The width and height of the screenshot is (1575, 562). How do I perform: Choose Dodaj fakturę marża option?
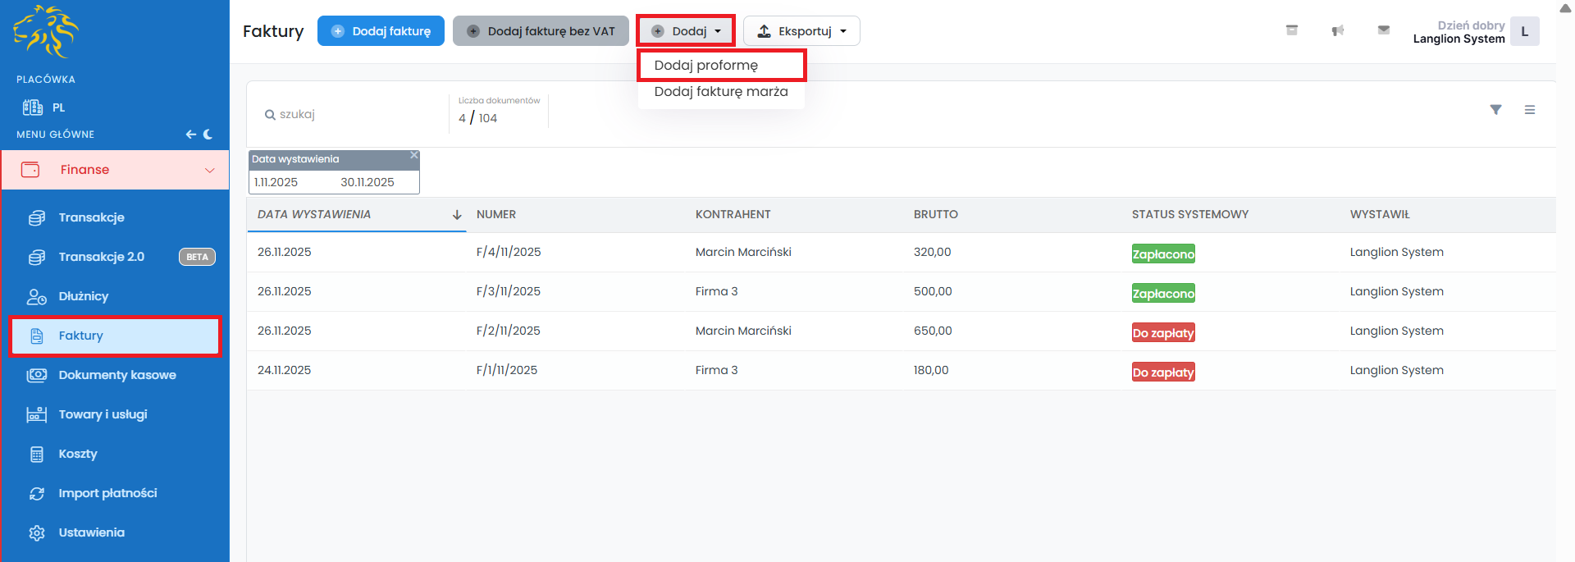(720, 92)
